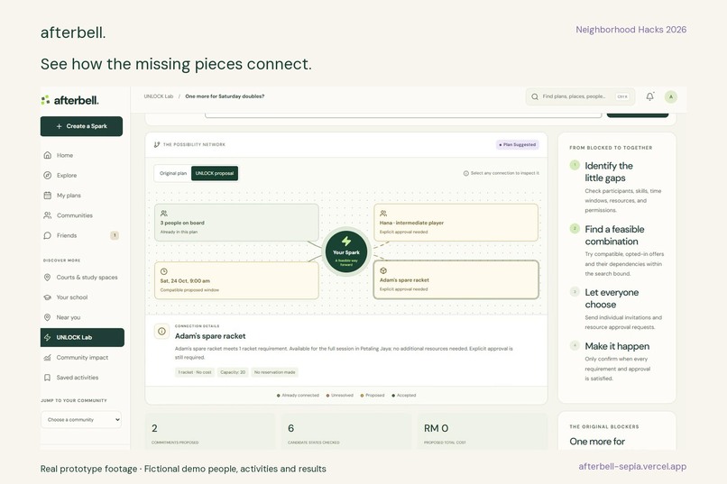Click the No reservation made tag
Image resolution: width=727 pixels, height=484 pixels.
tap(274, 372)
